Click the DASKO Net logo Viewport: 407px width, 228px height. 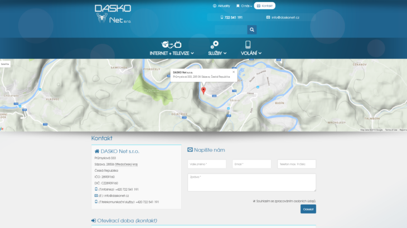pos(113,14)
